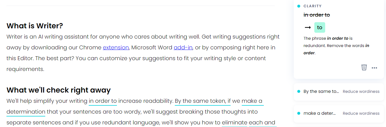Click the arrow icon beside the replacement
The width and height of the screenshot is (386, 127).
coord(308,27)
